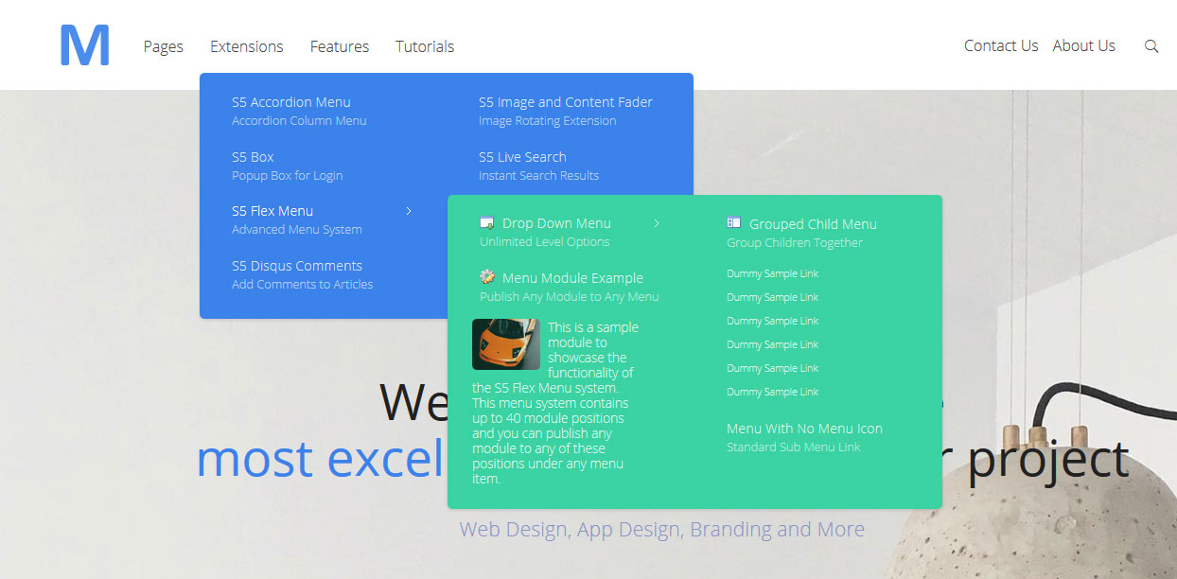
Task: Select S5 Image and Content Fader
Action: (x=566, y=102)
